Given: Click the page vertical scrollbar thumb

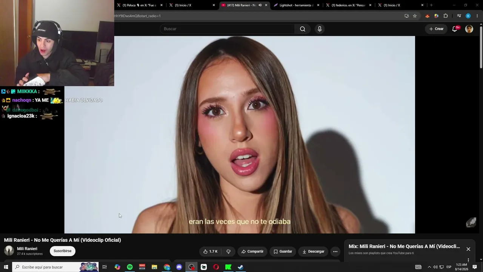Looking at the screenshot, I should (481, 47).
